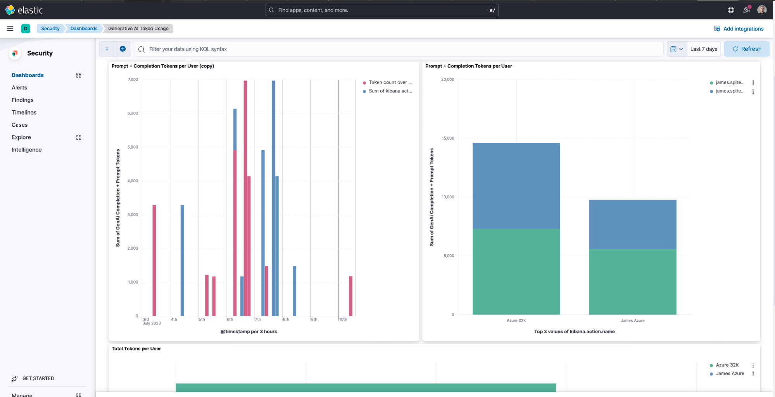The image size is (775, 397).
Task: Open the date quick menu calendar dropdown
Action: coord(677,49)
